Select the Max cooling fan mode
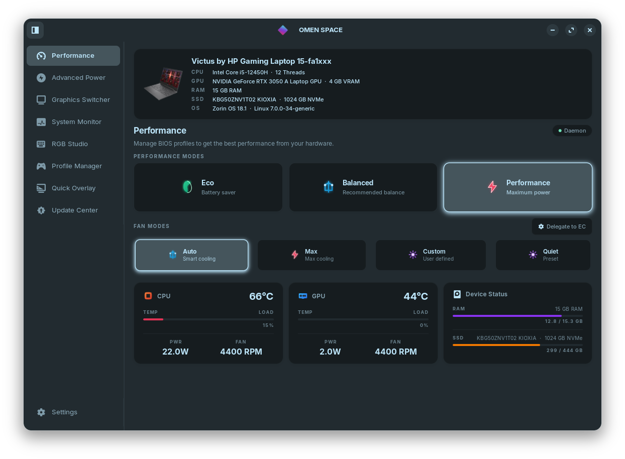The width and height of the screenshot is (625, 459). click(311, 255)
